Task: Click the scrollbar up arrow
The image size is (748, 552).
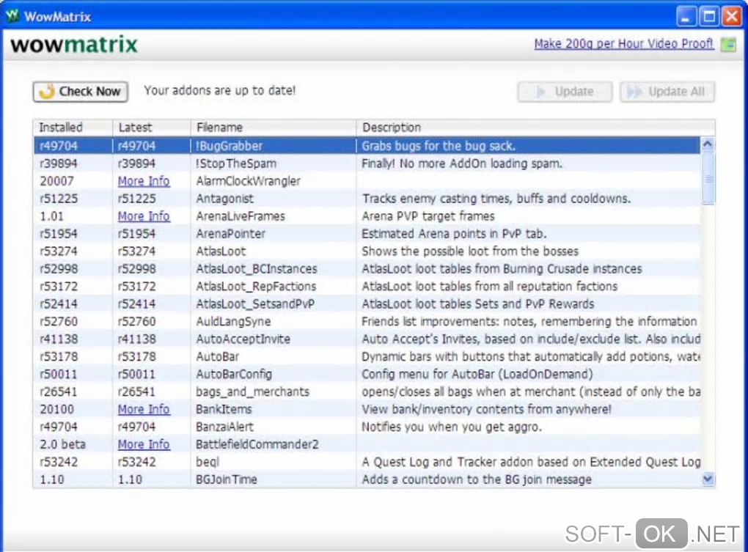Action: click(708, 144)
